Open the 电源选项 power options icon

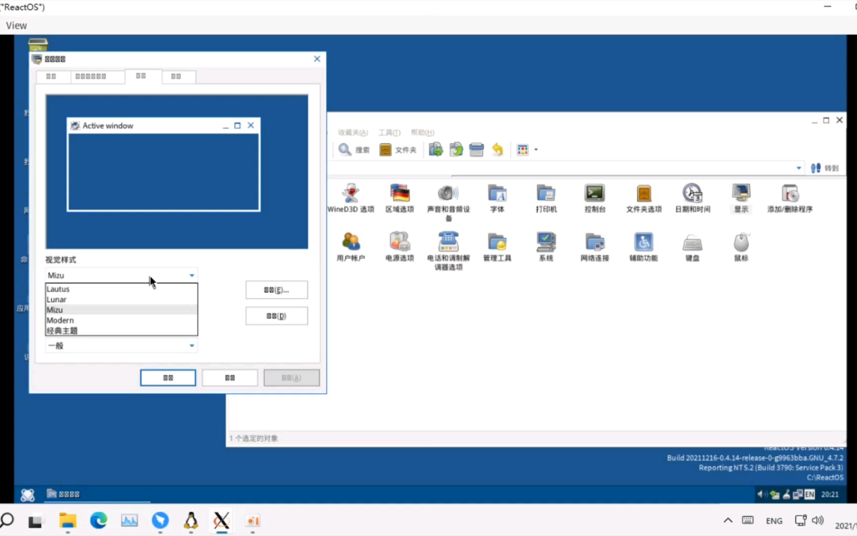pyautogui.click(x=400, y=247)
